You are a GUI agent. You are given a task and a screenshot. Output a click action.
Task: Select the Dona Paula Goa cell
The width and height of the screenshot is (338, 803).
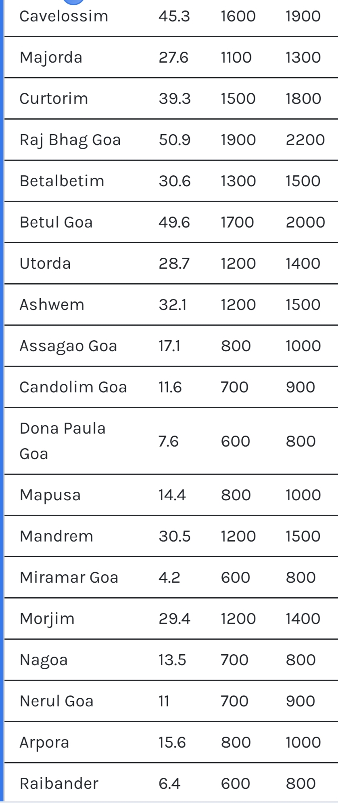[63, 441]
